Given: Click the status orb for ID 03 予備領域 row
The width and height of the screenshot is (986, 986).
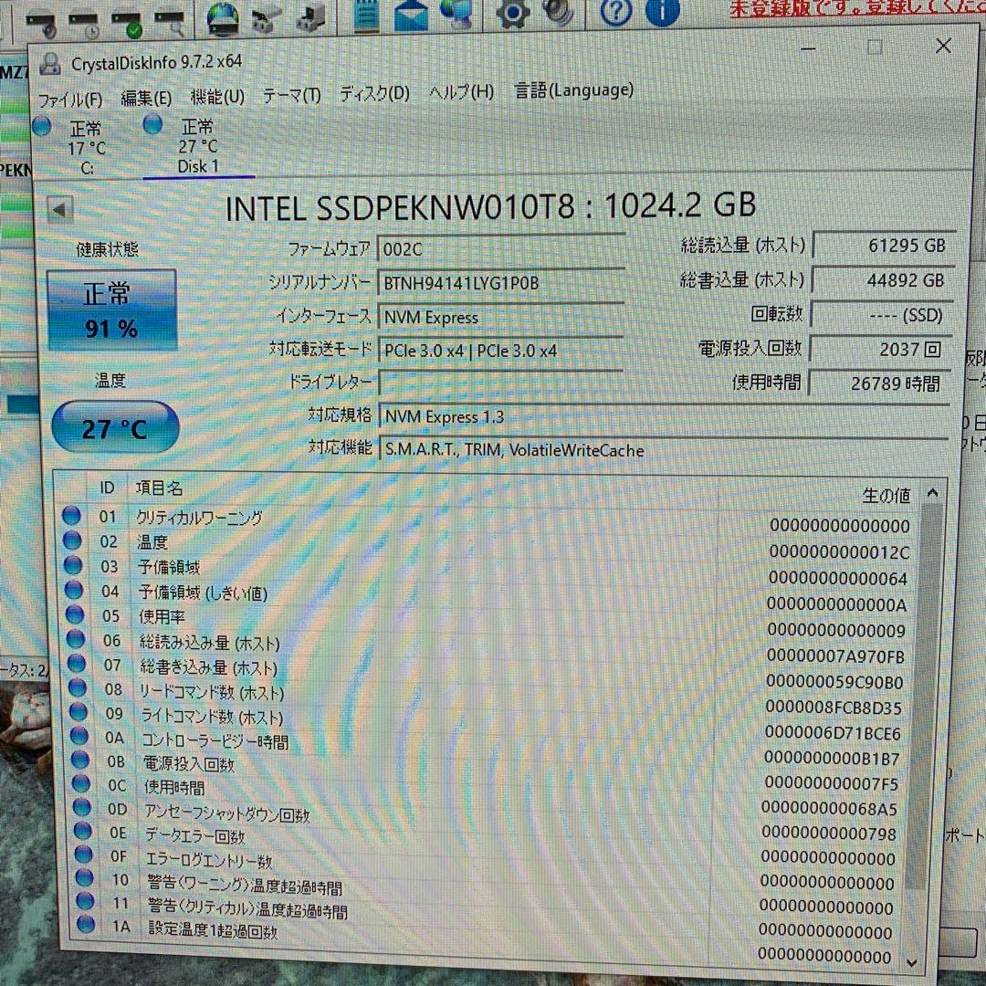Looking at the screenshot, I should click(x=73, y=565).
